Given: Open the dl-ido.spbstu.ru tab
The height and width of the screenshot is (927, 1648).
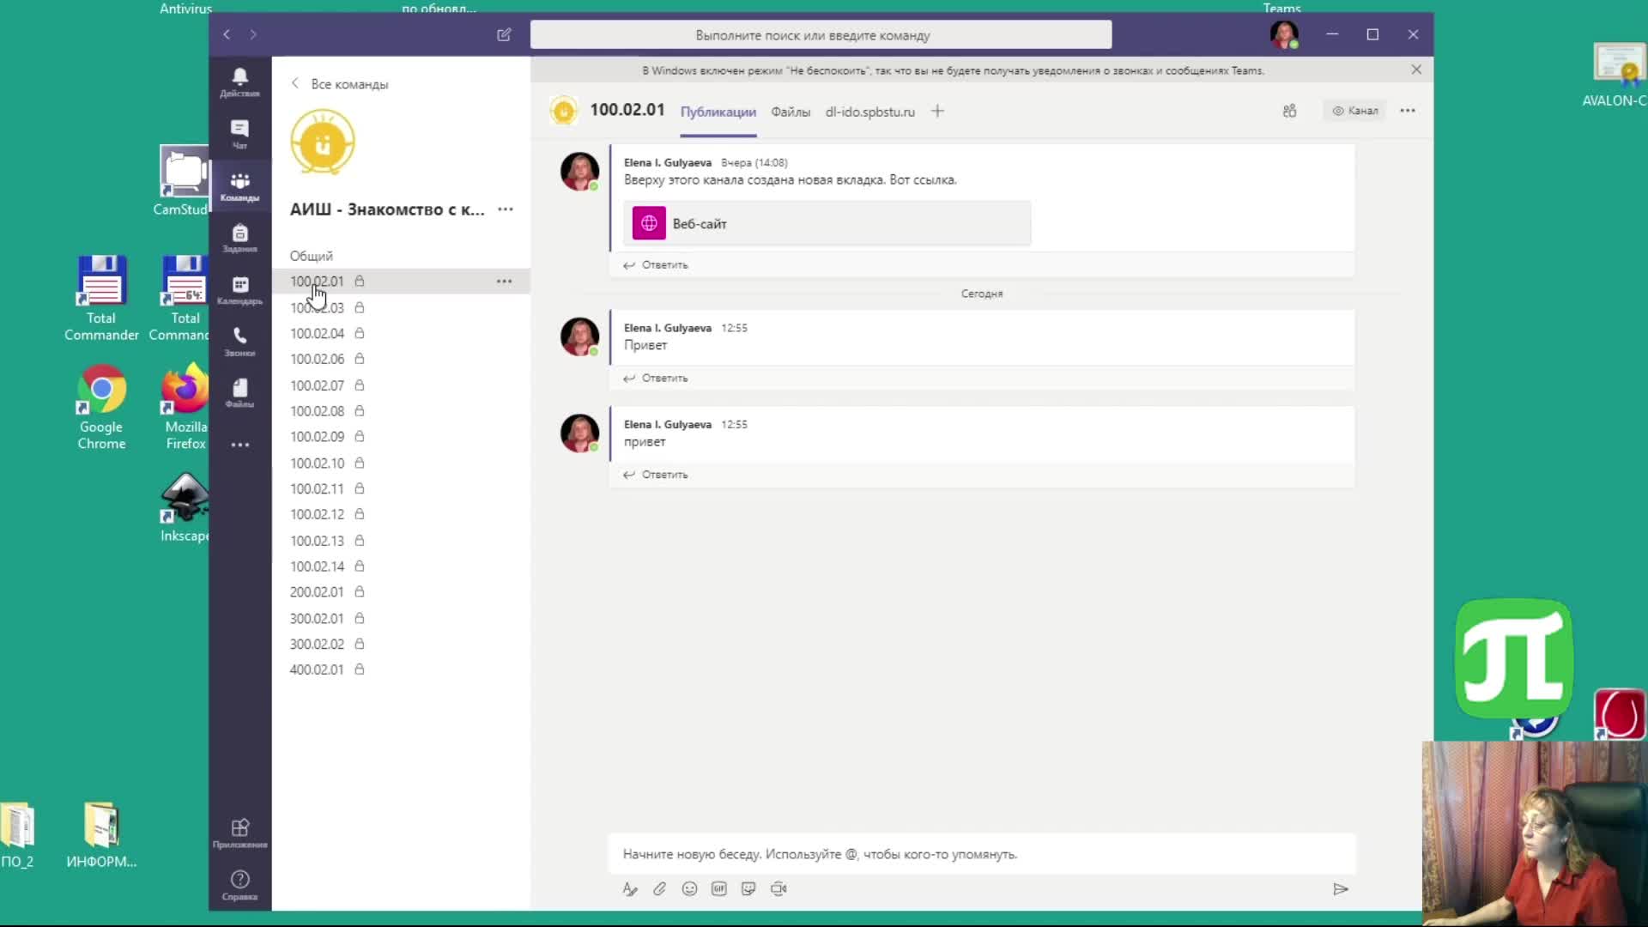Looking at the screenshot, I should [x=869, y=112].
